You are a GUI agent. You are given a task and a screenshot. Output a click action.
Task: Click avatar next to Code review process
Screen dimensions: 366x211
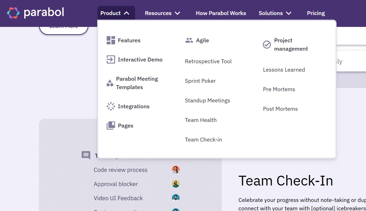click(175, 170)
